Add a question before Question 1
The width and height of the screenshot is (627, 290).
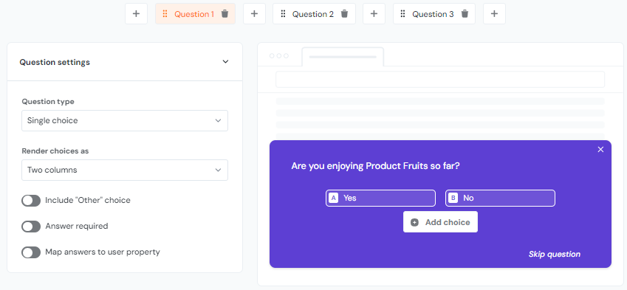[x=137, y=13]
